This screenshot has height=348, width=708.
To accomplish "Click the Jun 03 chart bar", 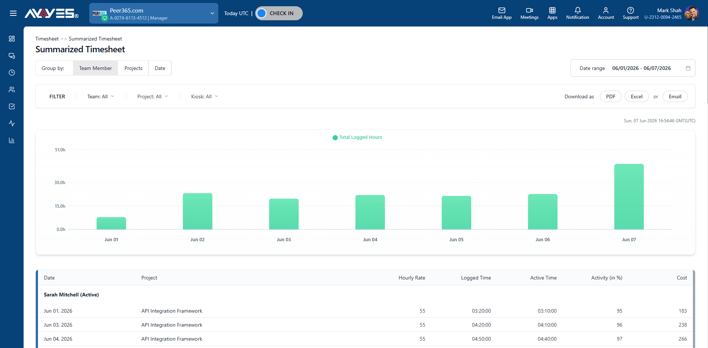I will click(x=284, y=214).
